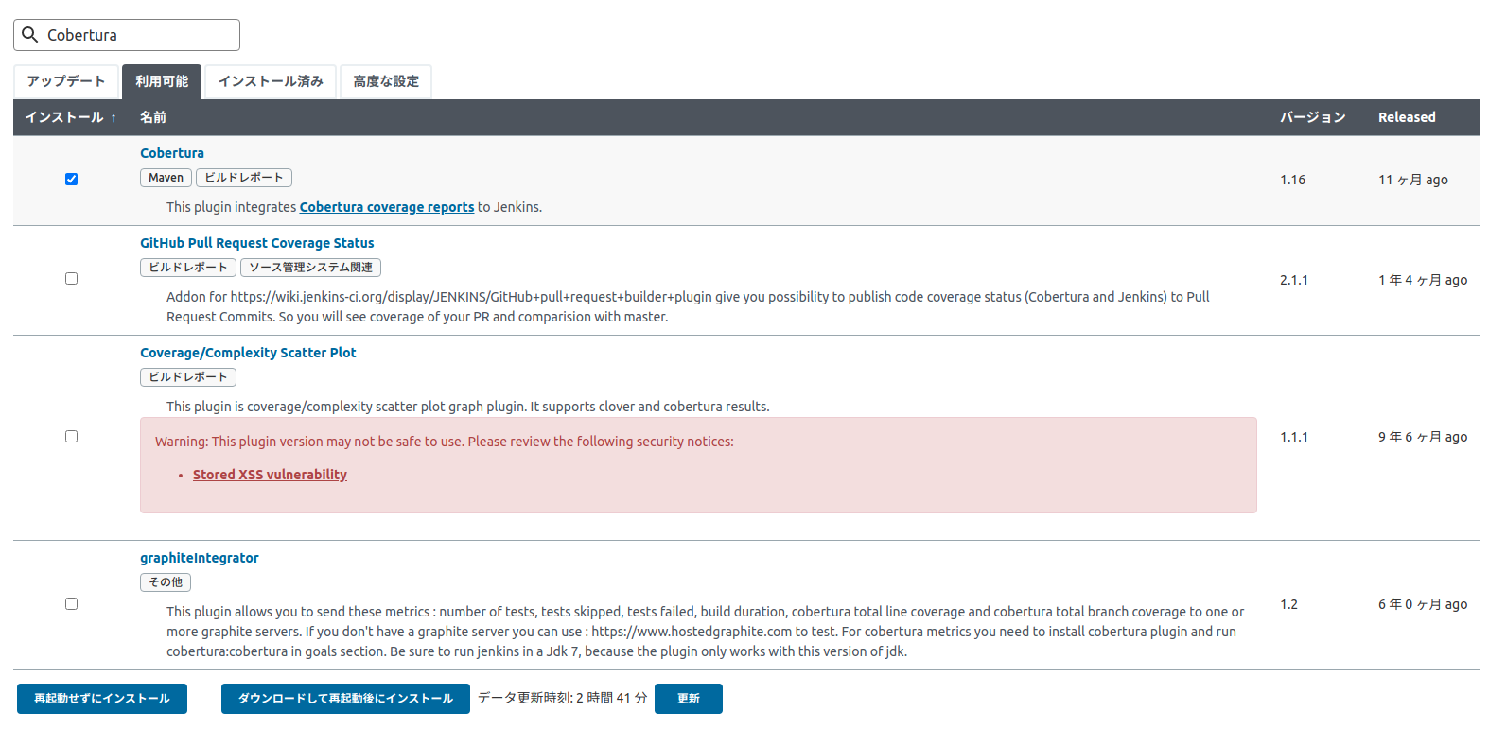Open the graphiteIntegrator plugin link
Image resolution: width=1489 pixels, height=746 pixels.
pos(200,558)
